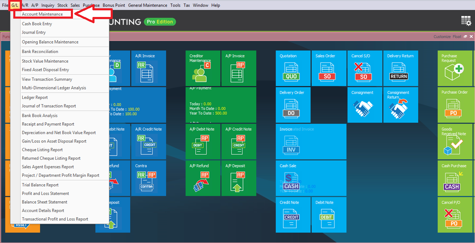Select Trial Balance Report entry
The height and width of the screenshot is (243, 475).
pyautogui.click(x=40, y=185)
